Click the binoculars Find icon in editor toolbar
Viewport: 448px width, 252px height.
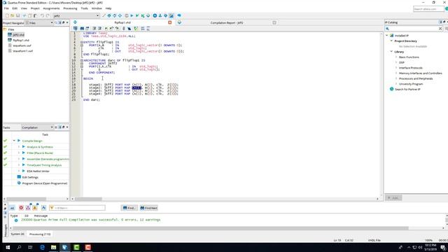click(x=82, y=29)
